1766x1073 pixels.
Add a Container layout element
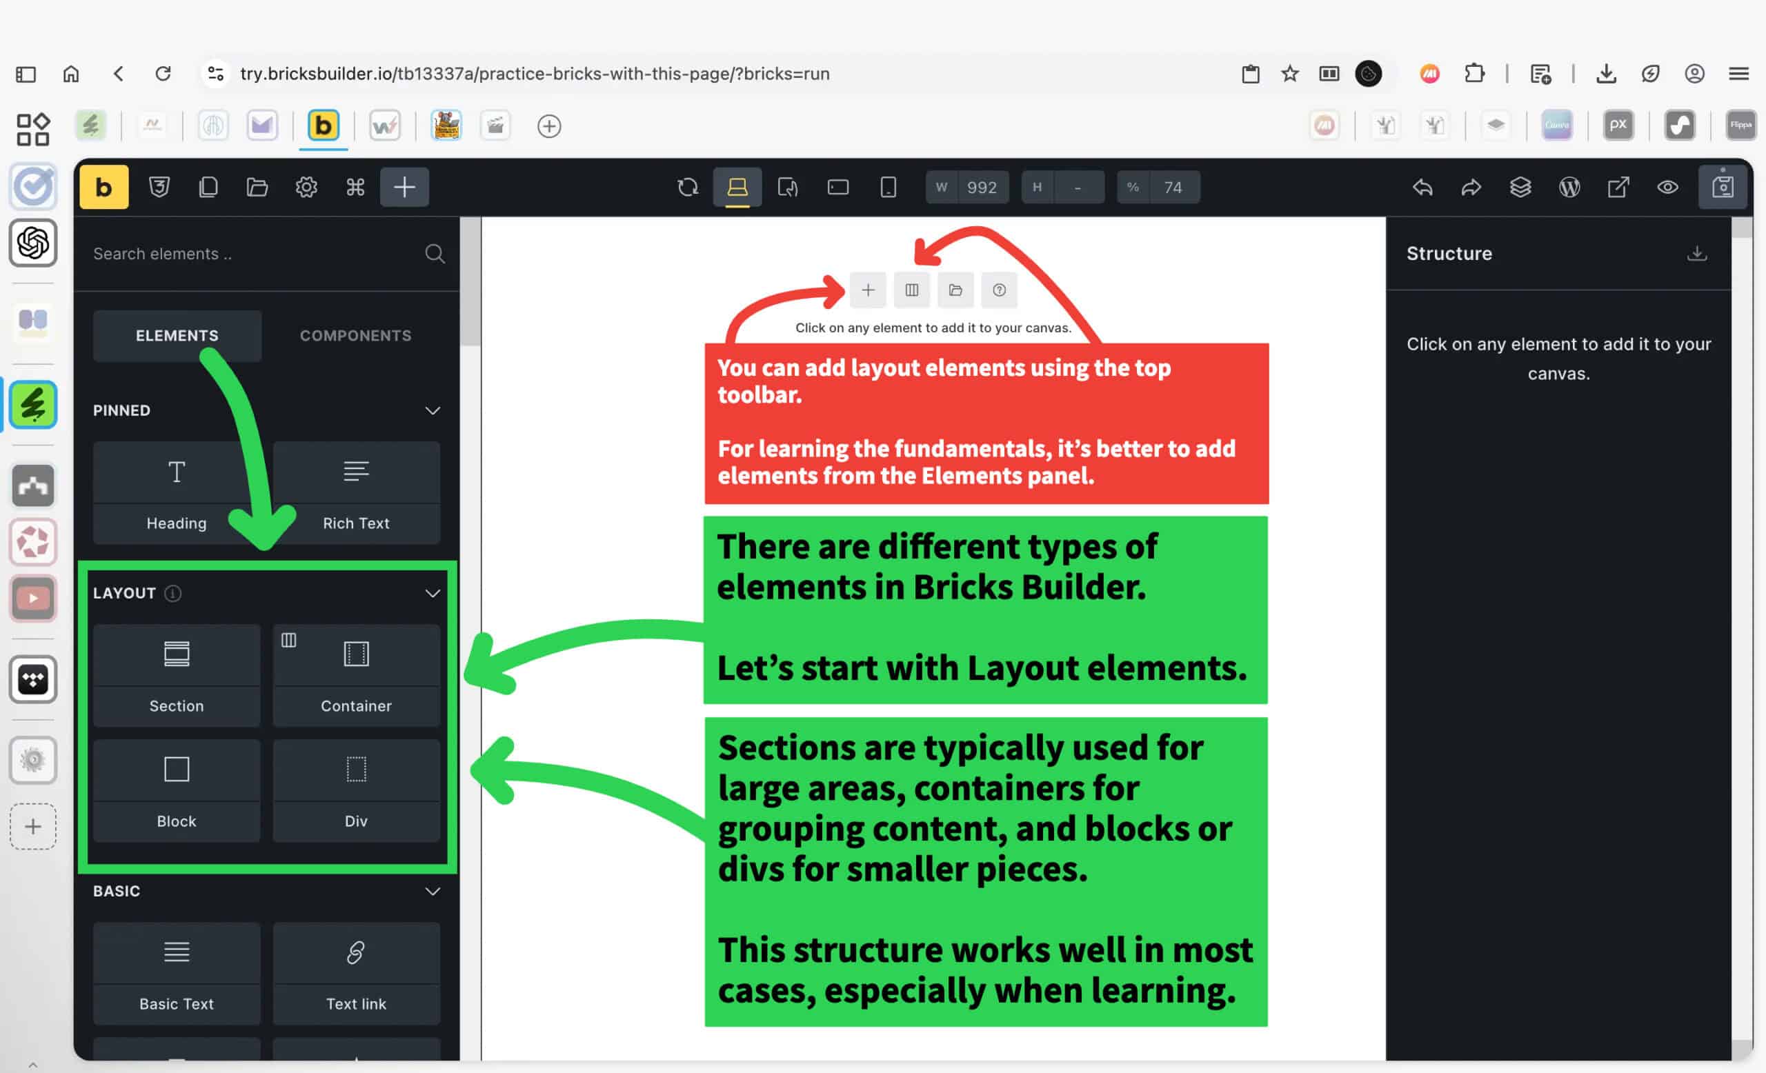click(x=356, y=674)
